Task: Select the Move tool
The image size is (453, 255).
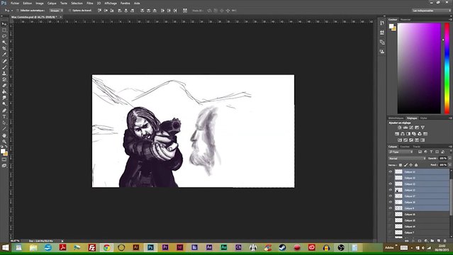Action: (4, 24)
